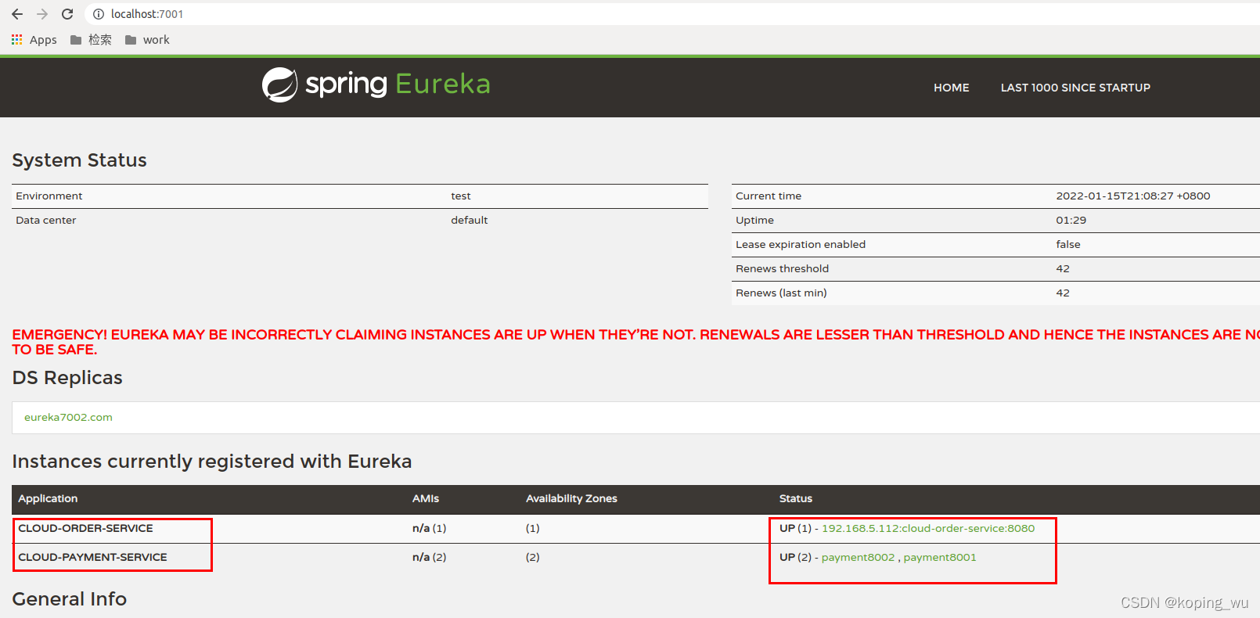Select the CLOUD-PAYMENT-SERVICE application cell
1260x618 pixels.
point(92,558)
